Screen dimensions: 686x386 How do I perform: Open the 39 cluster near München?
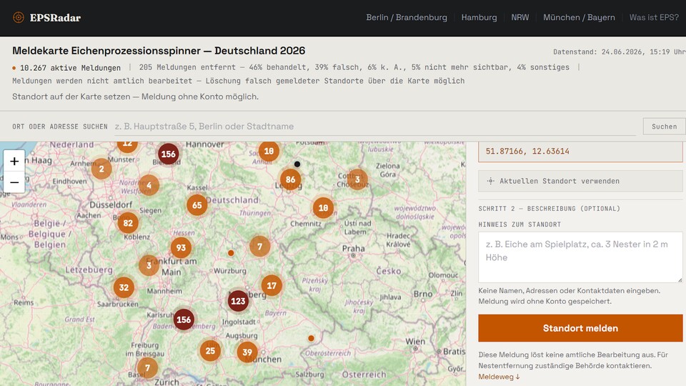pos(247,352)
